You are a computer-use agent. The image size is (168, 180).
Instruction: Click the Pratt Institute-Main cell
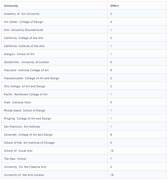pos(54,102)
